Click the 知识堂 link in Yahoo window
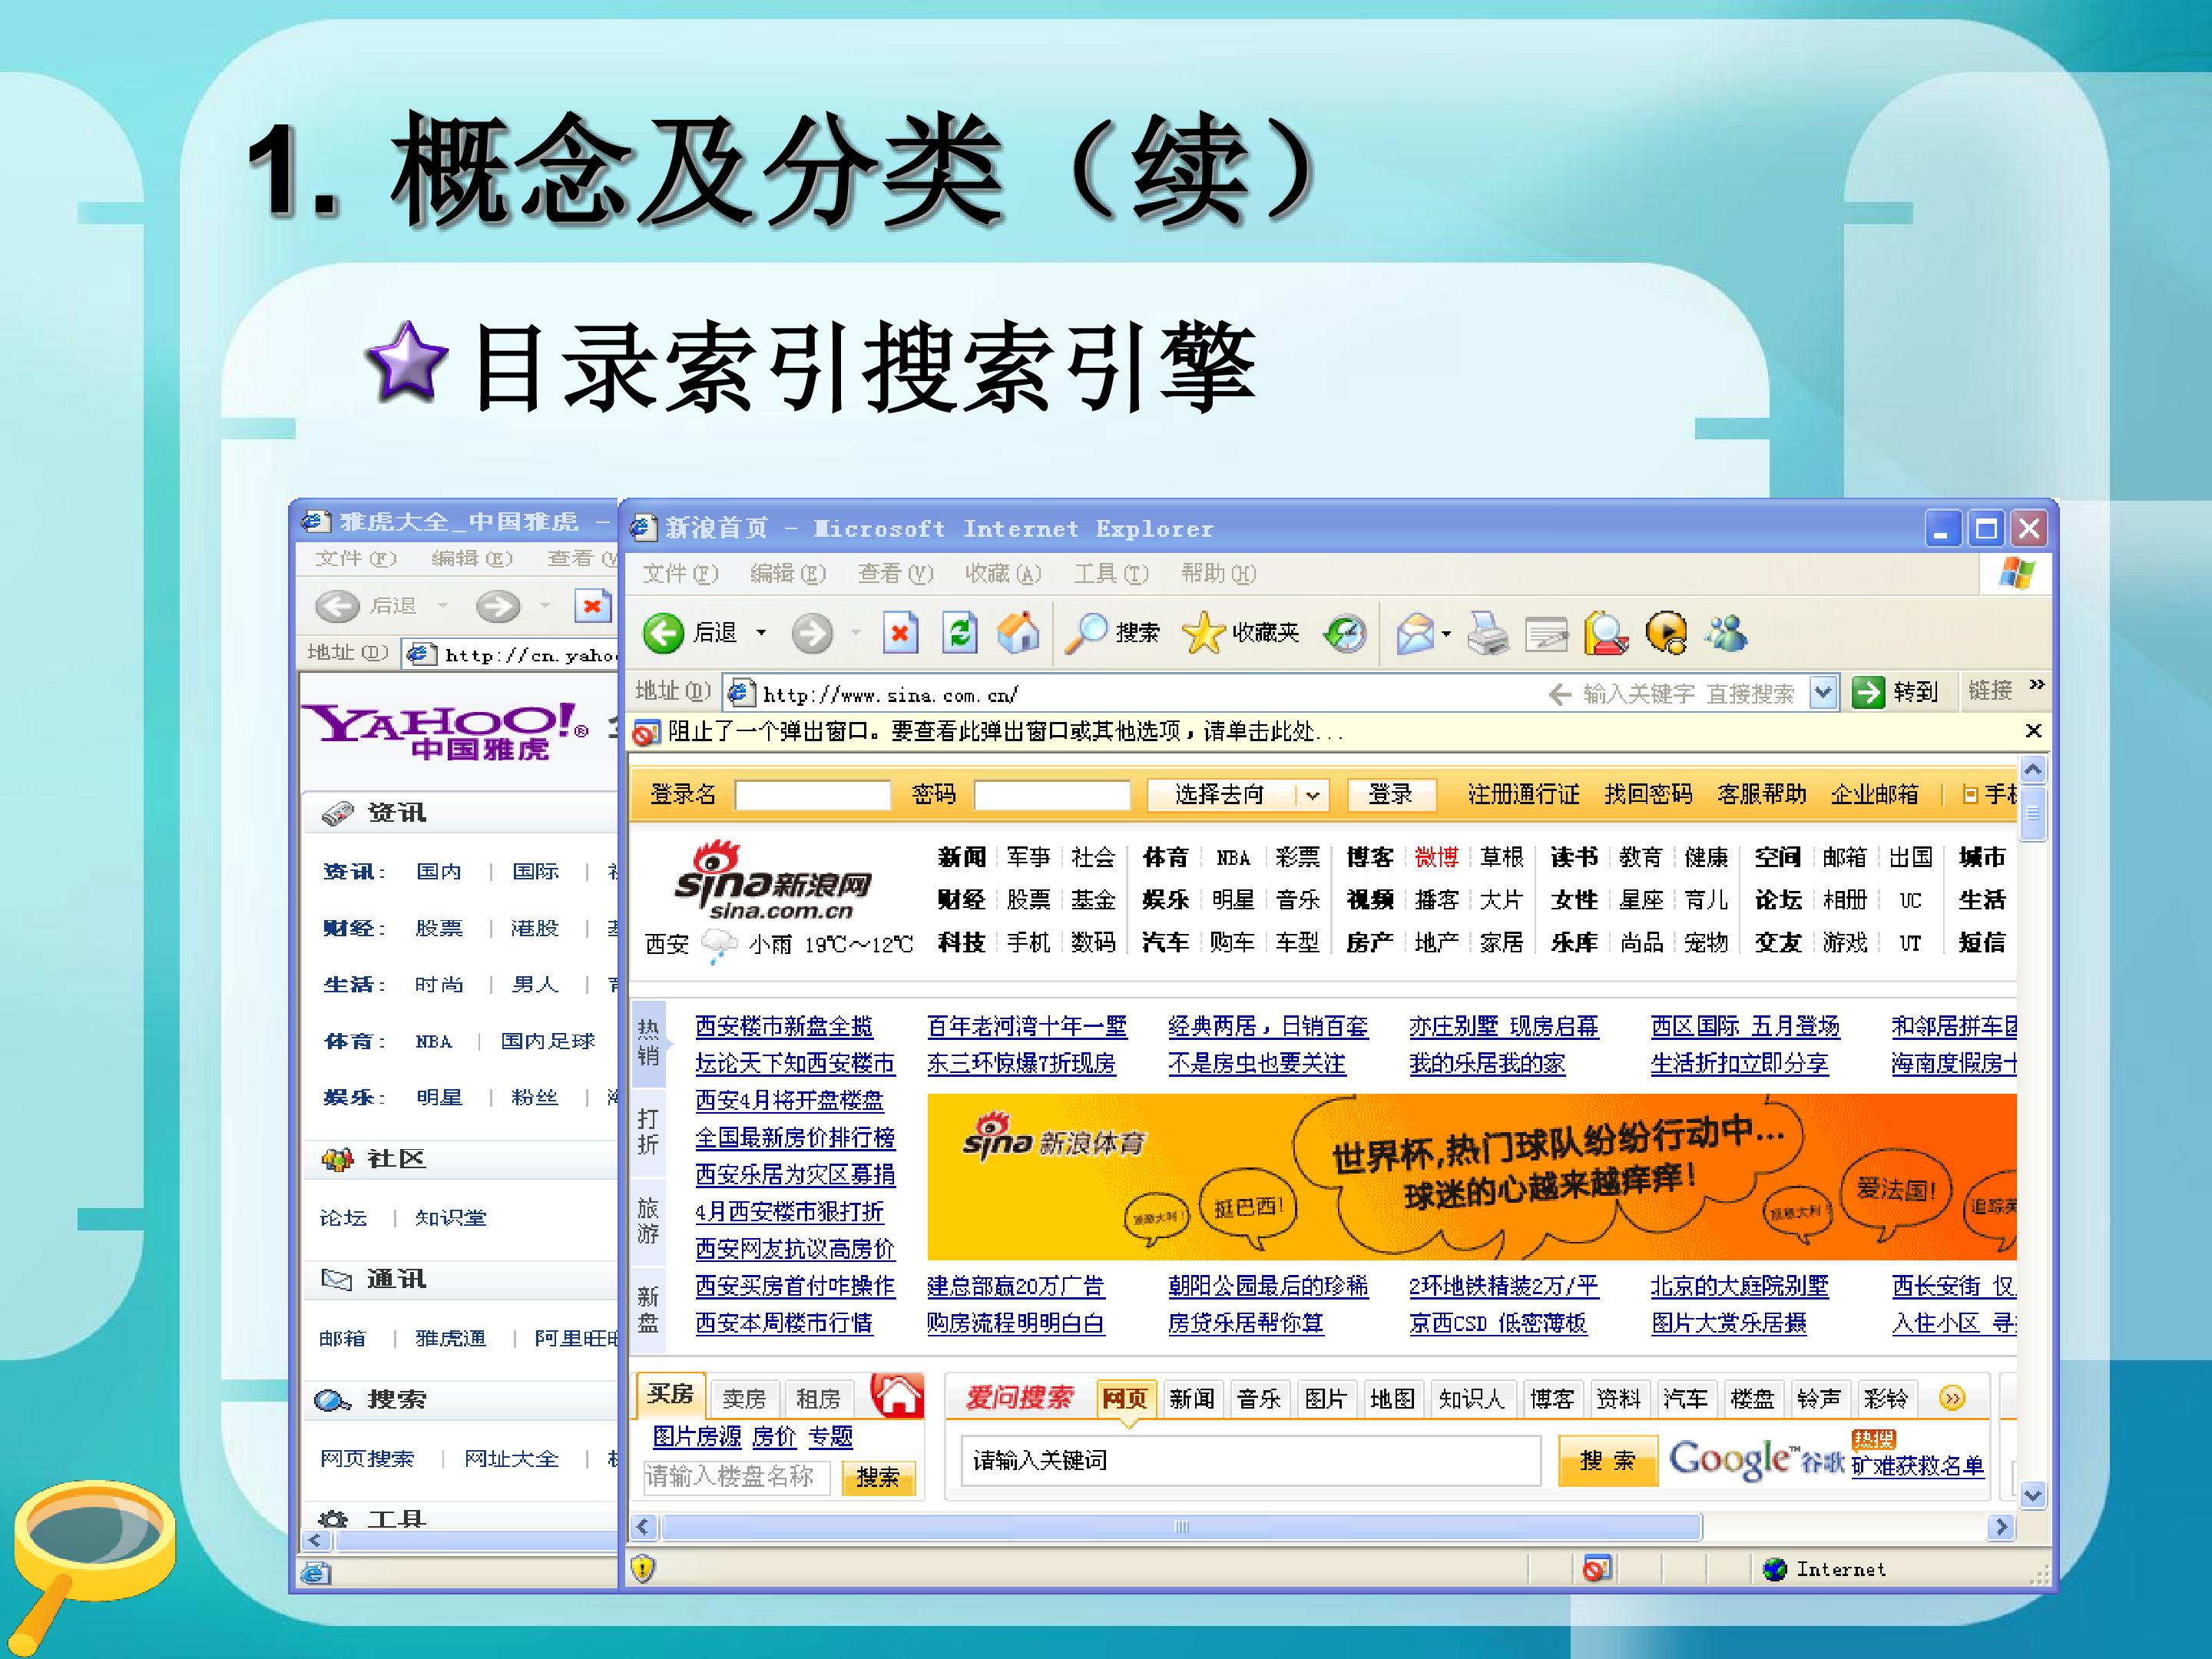The width and height of the screenshot is (2212, 1659). click(450, 1218)
